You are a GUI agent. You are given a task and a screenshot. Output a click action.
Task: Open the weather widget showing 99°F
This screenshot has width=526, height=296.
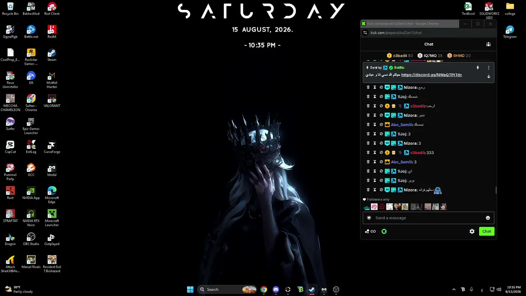(x=19, y=289)
